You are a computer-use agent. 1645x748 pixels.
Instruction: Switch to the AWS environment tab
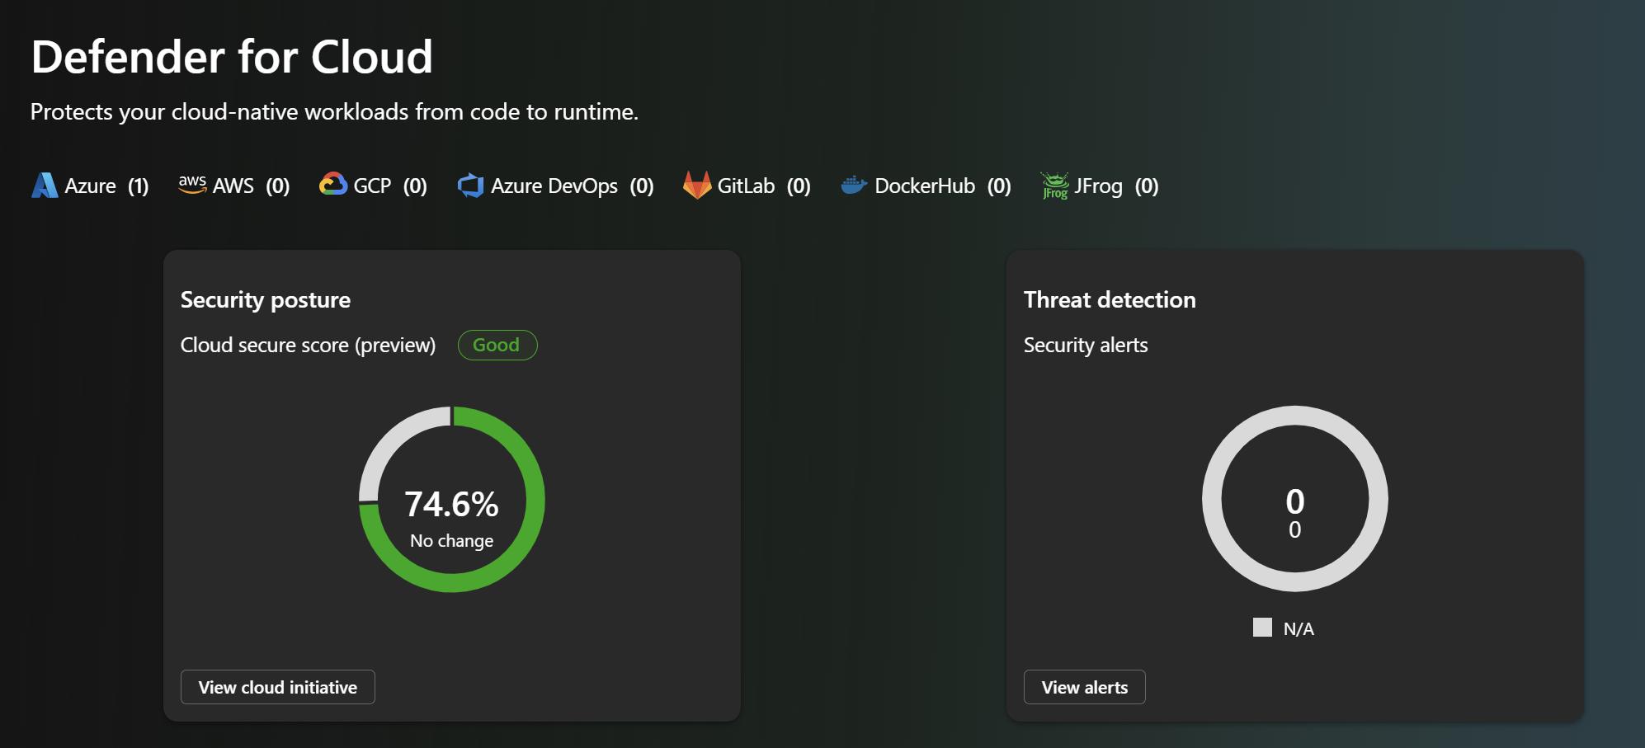(233, 186)
